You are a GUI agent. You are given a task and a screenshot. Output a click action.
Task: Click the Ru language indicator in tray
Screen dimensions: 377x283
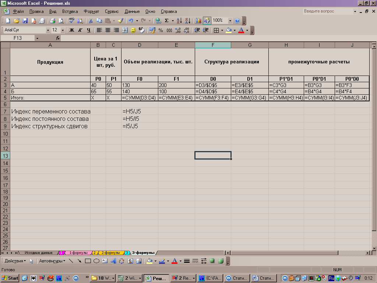tap(331, 278)
